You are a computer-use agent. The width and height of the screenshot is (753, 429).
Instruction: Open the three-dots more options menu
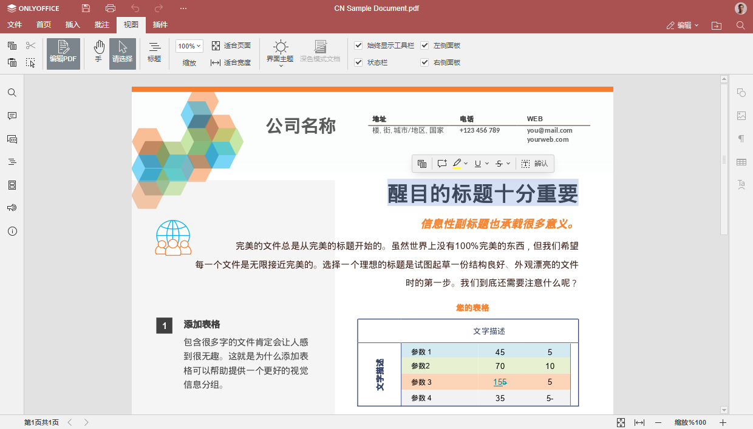[x=183, y=8]
